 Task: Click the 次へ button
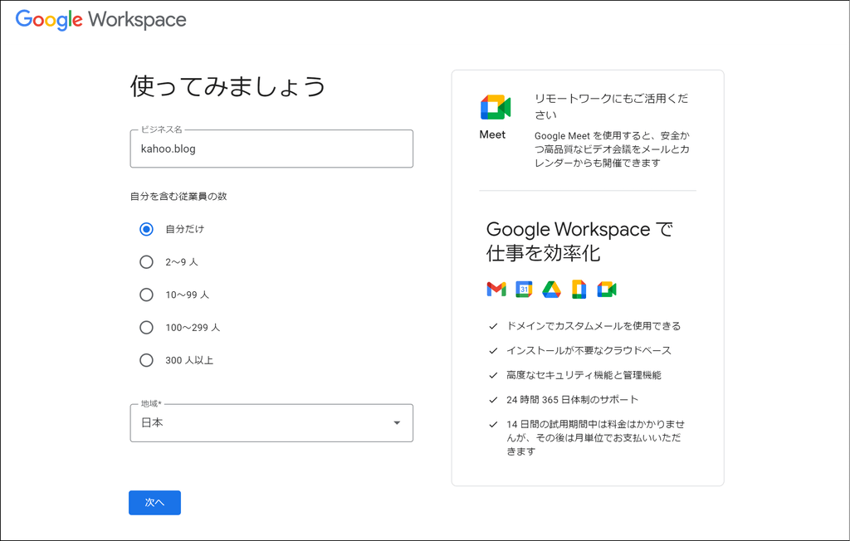click(154, 503)
